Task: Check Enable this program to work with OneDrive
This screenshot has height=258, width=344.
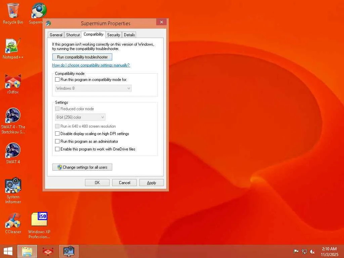Action: (57, 149)
